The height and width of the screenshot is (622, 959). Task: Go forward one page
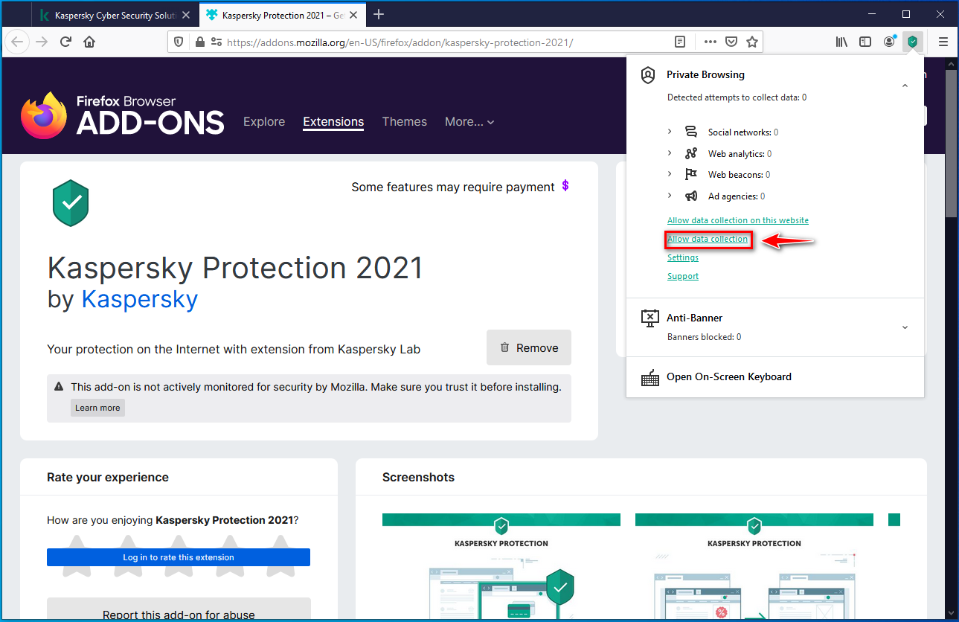(x=42, y=42)
